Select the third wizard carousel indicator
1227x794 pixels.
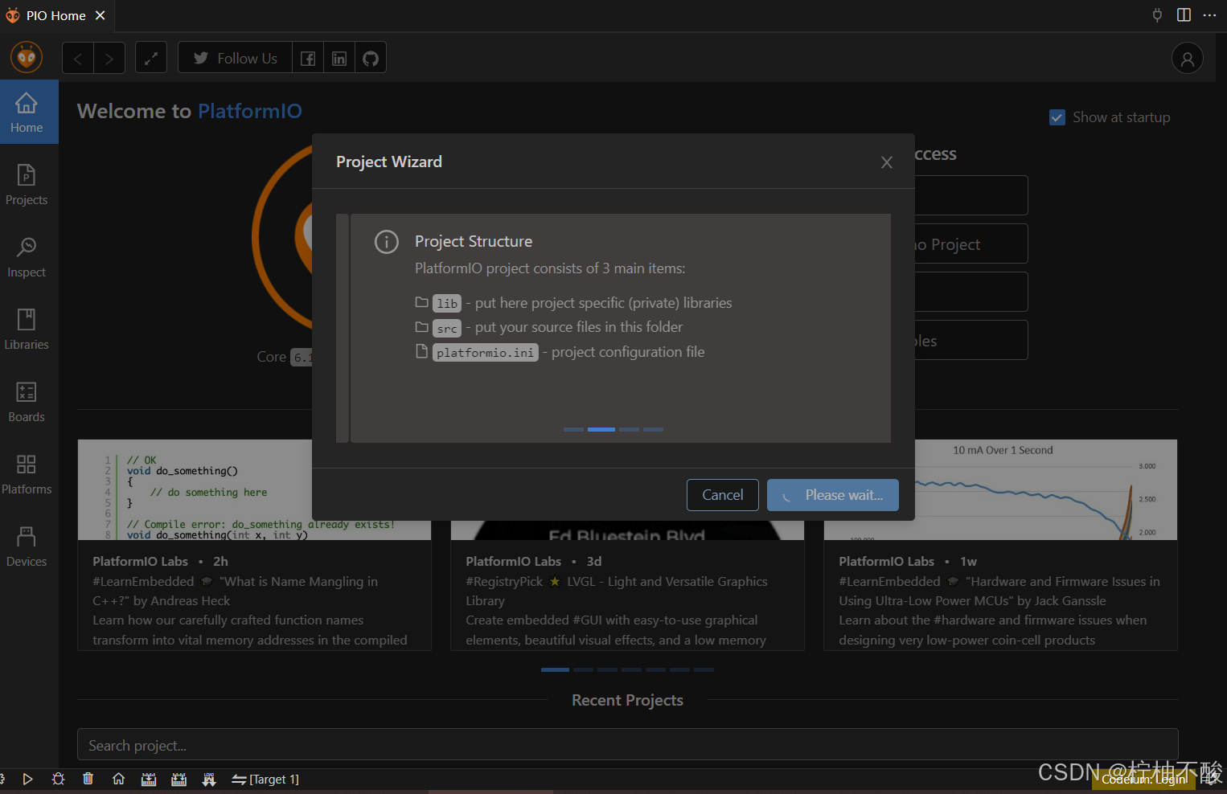(x=630, y=429)
